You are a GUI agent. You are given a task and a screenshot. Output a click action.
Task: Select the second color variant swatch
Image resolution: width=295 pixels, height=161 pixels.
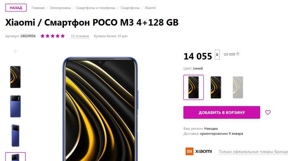216,87
